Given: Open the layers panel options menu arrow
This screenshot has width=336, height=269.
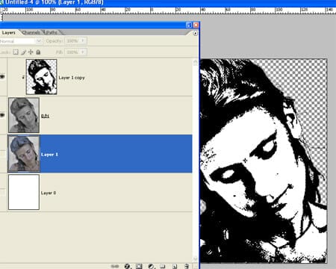Looking at the screenshot, I should [196, 33].
